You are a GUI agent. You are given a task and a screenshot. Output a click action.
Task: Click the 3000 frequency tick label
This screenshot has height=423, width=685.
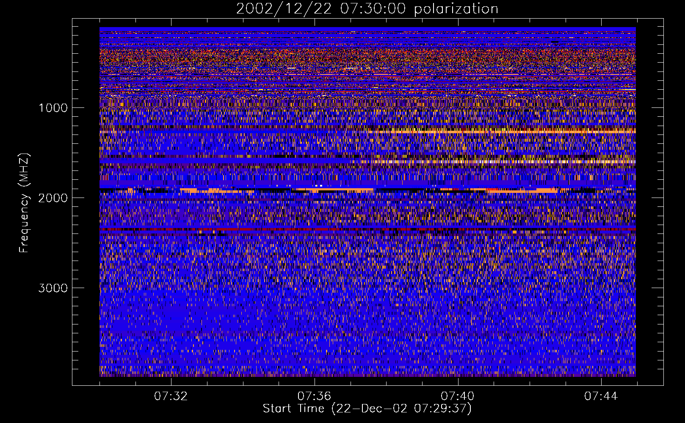point(53,288)
